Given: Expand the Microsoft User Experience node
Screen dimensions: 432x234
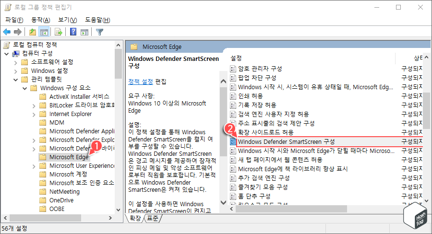Looking at the screenshot, I should coord(34,166).
